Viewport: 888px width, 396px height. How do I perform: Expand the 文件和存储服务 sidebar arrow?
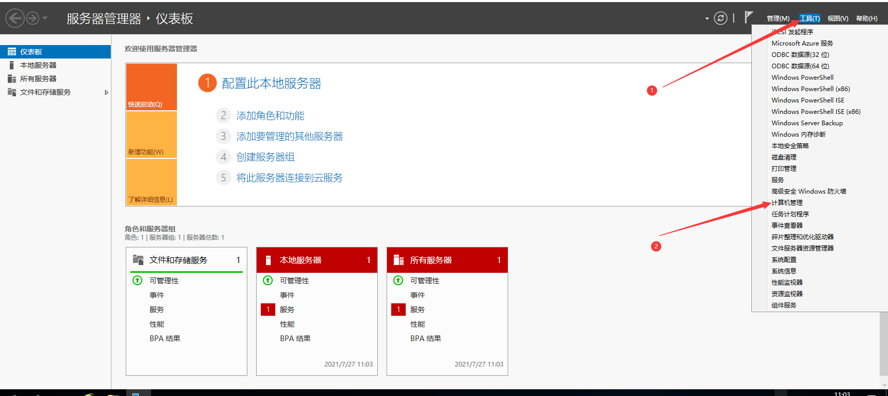point(106,93)
